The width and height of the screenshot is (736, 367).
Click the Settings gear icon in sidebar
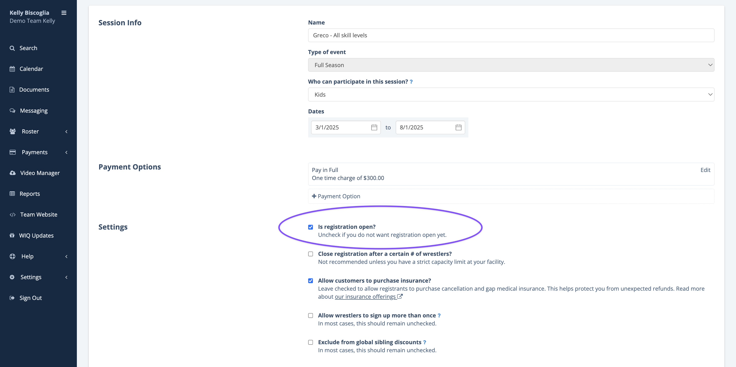[12, 277]
